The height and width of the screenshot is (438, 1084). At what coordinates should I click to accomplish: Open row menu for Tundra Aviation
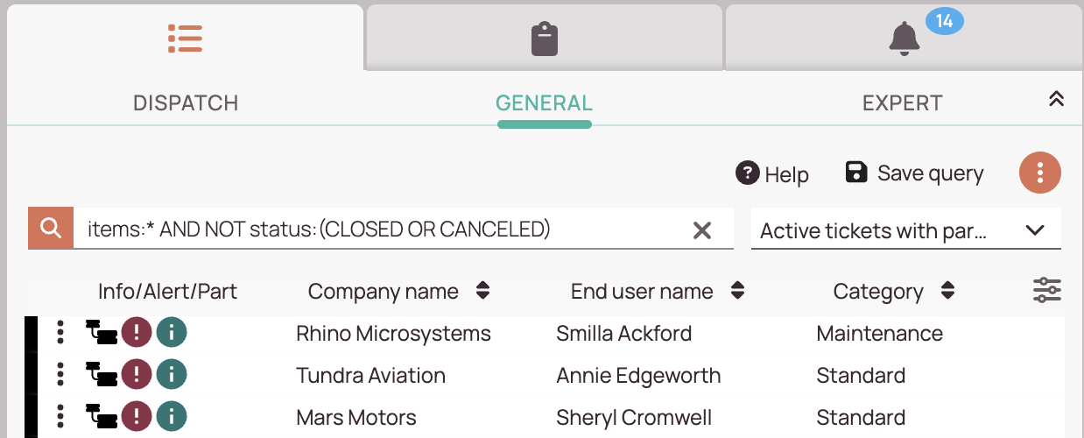pyautogui.click(x=60, y=375)
